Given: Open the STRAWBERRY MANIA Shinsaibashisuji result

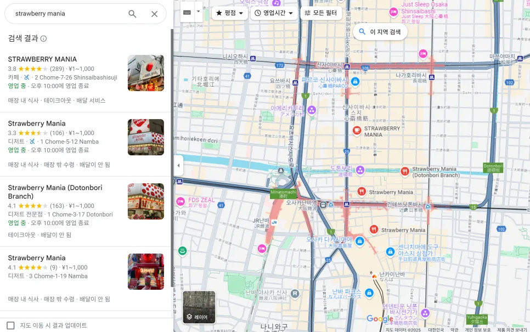Looking at the screenshot, I should coord(86,80).
